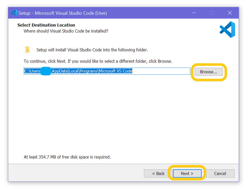The height and width of the screenshot is (190, 249).
Task: Click the 'Select Destination Location' heading
Action: 46,25
